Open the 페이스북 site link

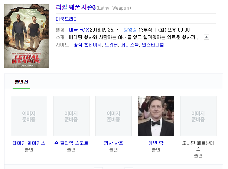pyautogui.click(x=130, y=45)
